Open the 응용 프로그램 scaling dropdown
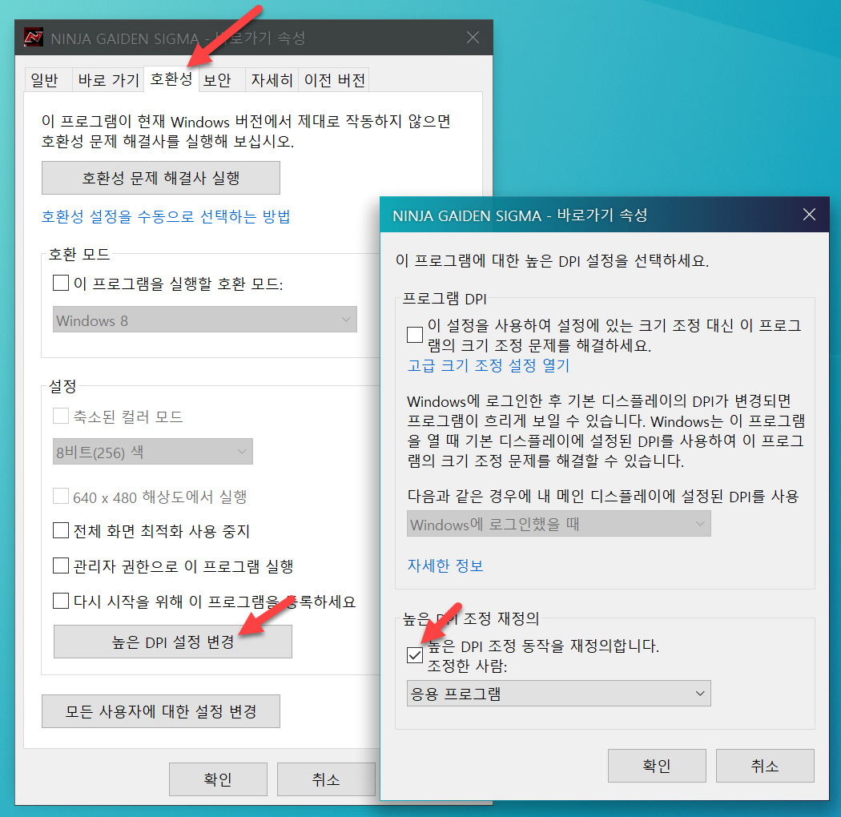The width and height of the screenshot is (841, 817). click(x=559, y=693)
